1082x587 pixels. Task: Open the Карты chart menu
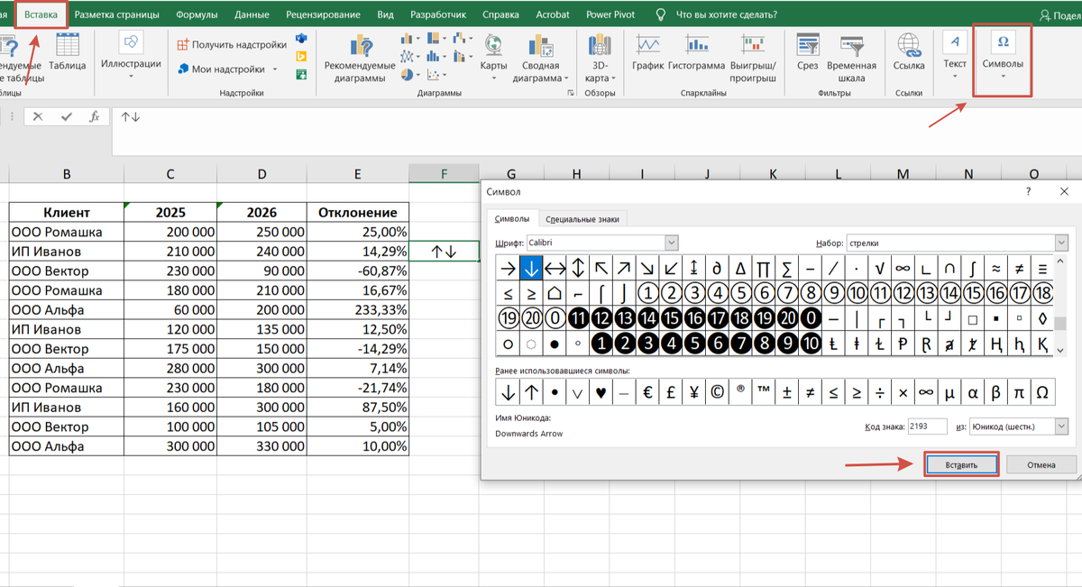493,56
